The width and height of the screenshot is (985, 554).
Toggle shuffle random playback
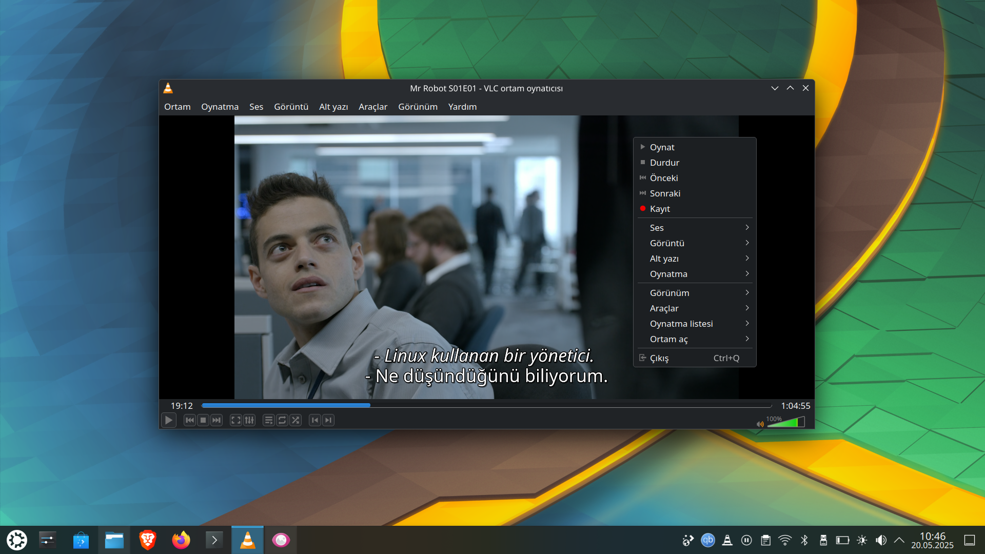tap(295, 420)
